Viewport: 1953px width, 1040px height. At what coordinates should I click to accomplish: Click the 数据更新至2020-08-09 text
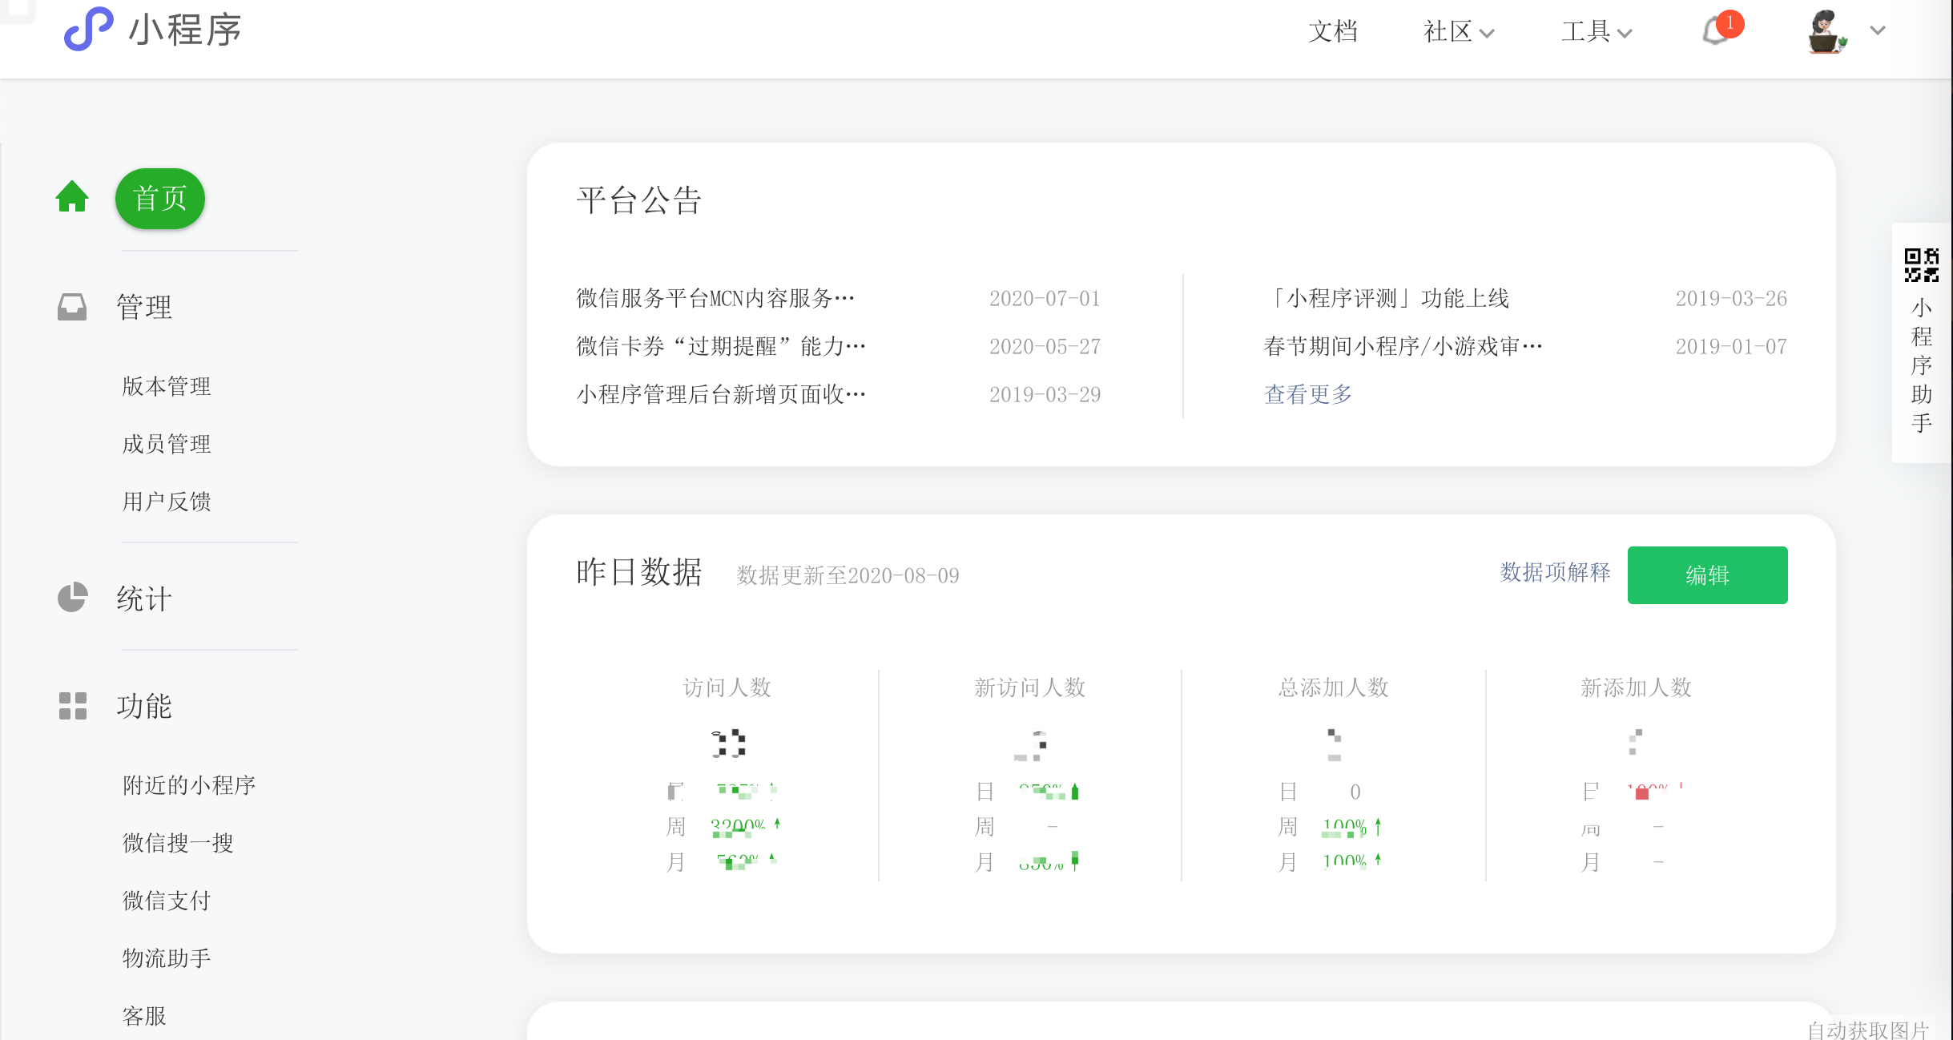click(848, 575)
